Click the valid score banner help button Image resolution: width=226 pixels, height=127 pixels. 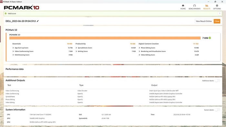(x=220, y=14)
